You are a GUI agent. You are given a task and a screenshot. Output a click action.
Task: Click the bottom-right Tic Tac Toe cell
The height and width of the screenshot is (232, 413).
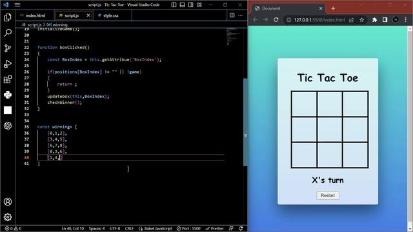tap(355, 155)
